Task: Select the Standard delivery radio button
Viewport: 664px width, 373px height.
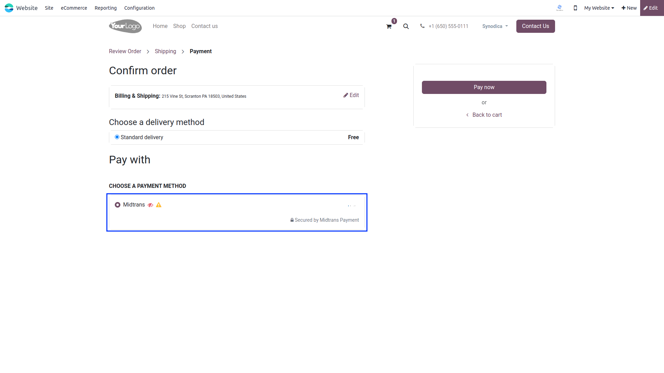Action: tap(117, 137)
